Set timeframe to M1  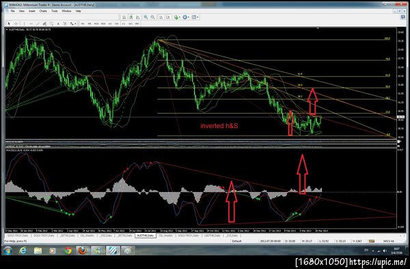tap(83, 24)
